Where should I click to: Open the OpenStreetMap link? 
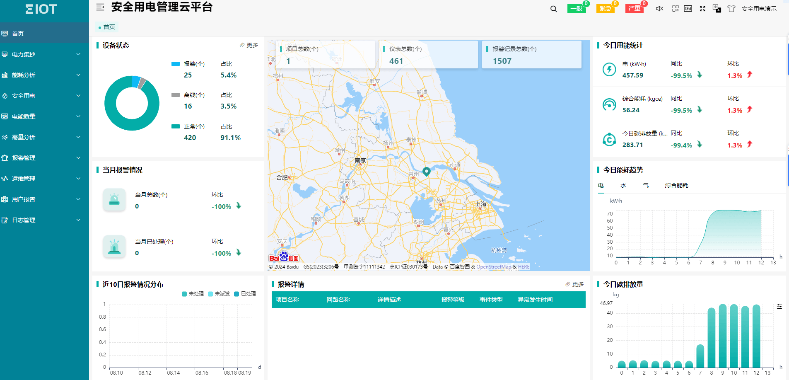click(x=494, y=267)
